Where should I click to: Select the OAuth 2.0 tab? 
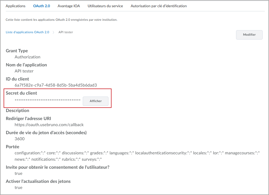click(42, 6)
